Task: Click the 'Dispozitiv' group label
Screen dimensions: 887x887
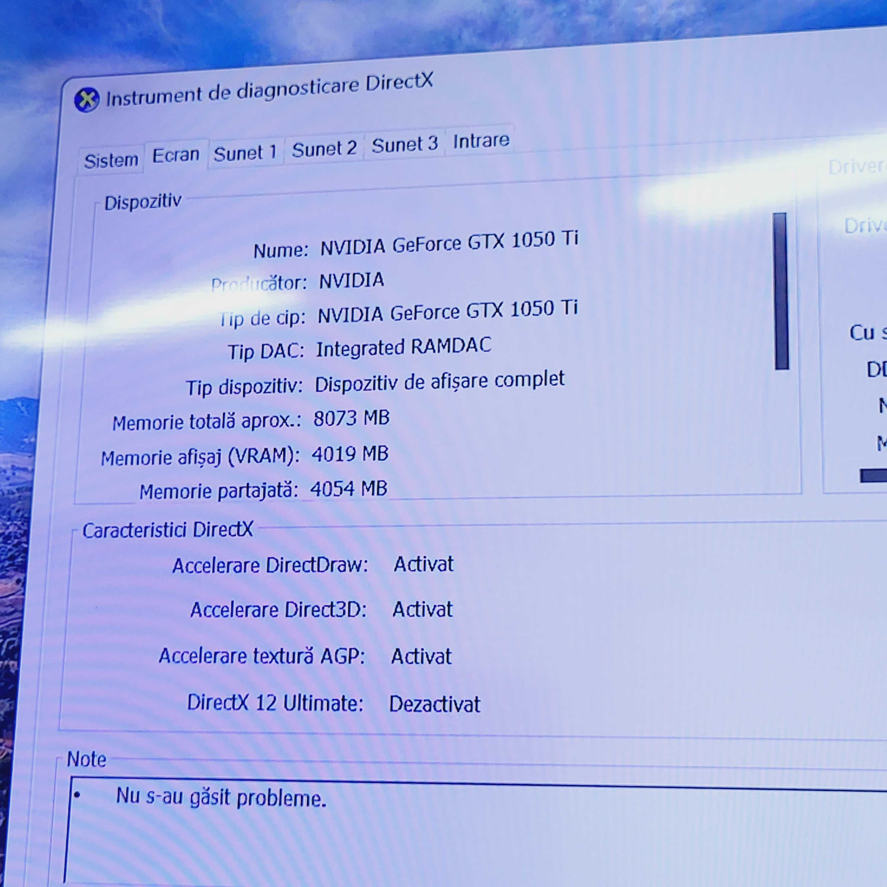Action: coord(143,202)
